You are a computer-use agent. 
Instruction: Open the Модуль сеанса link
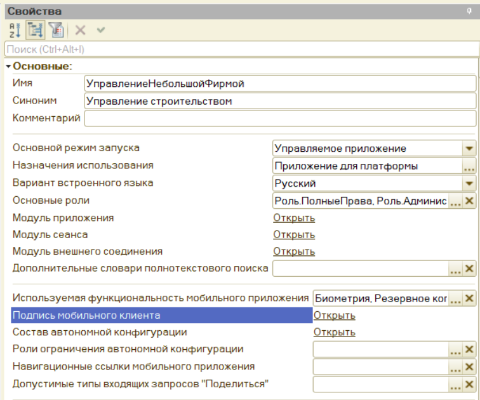294,235
